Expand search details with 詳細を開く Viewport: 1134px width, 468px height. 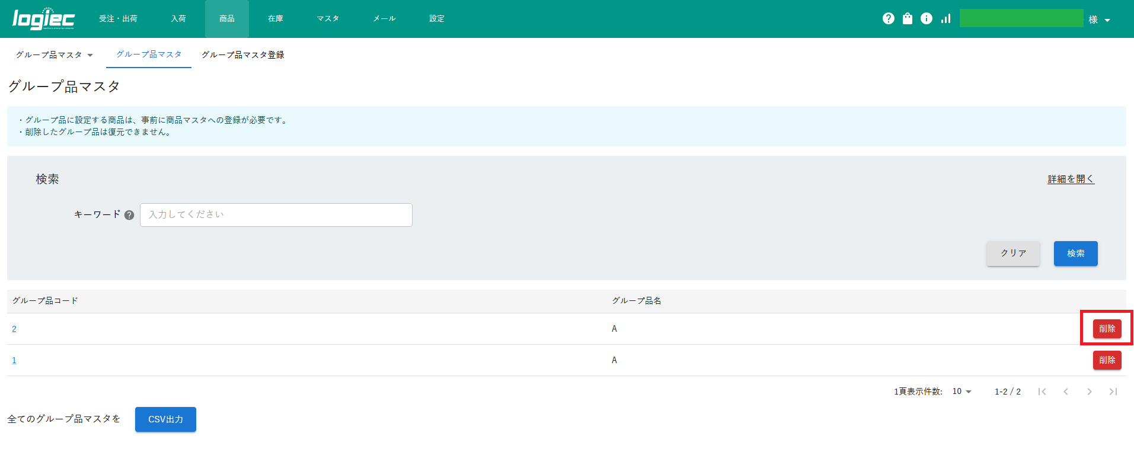pyautogui.click(x=1071, y=179)
